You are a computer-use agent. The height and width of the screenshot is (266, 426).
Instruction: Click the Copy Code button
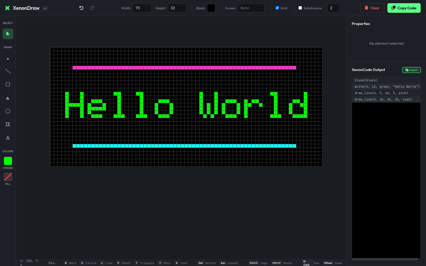(404, 8)
